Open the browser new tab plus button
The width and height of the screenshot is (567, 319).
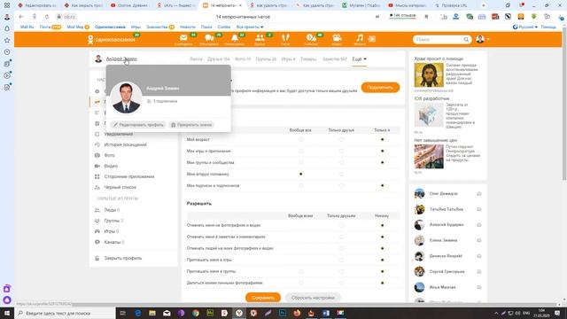[483, 5]
